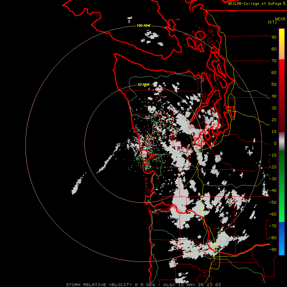Image resolution: width=287 pixels, height=287 pixels.
Task: Click the -80 value on the velocity scale
Action: coord(273,238)
